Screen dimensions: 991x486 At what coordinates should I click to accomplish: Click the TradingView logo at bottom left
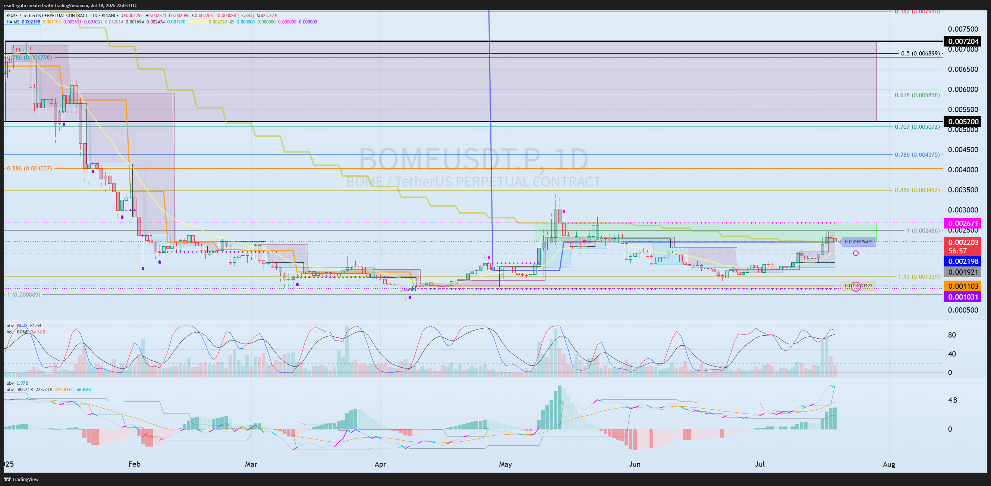(x=21, y=479)
